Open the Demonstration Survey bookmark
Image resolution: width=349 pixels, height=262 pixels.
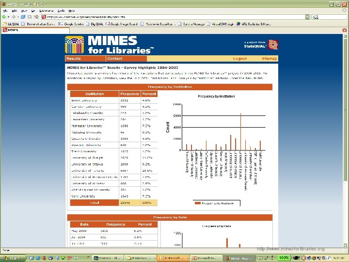click(38, 24)
